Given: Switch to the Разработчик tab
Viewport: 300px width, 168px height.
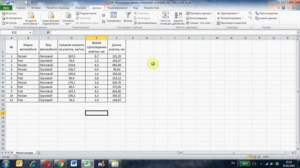Looking at the screenshot, I should tap(151, 8).
